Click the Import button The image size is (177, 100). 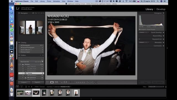25,82
